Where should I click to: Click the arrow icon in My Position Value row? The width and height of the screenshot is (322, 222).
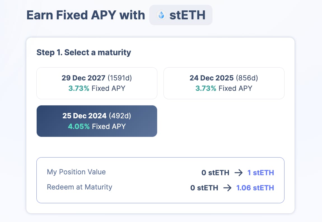coord(238,173)
